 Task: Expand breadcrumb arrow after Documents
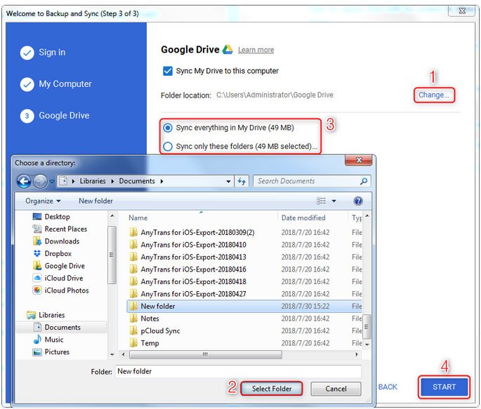point(162,182)
